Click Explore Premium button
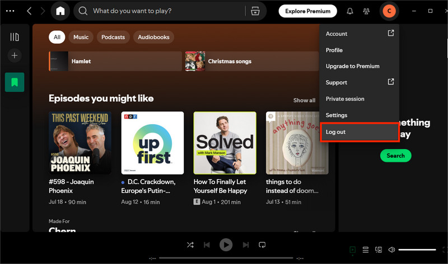This screenshot has width=448, height=264. tap(307, 11)
